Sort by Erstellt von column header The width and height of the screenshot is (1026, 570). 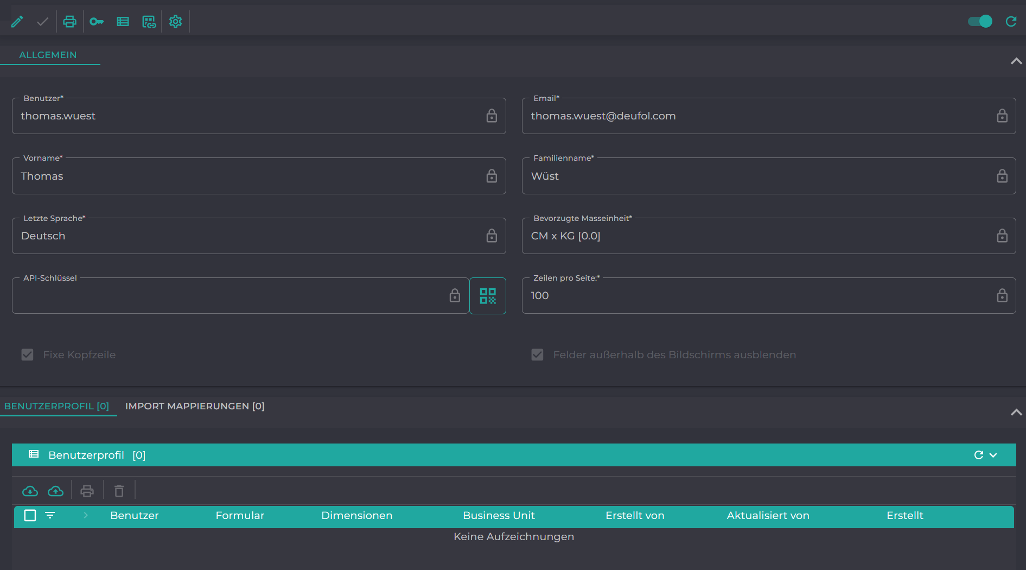tap(635, 515)
